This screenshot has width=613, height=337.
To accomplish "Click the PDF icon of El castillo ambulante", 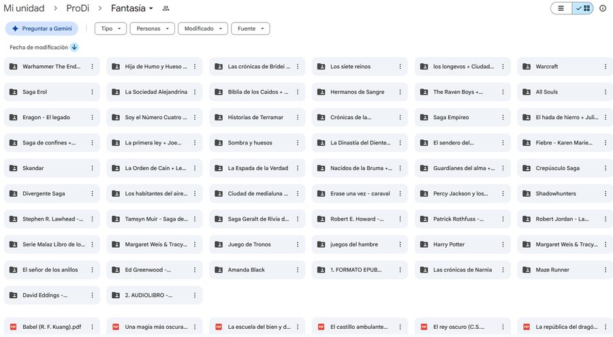I will coord(321,327).
